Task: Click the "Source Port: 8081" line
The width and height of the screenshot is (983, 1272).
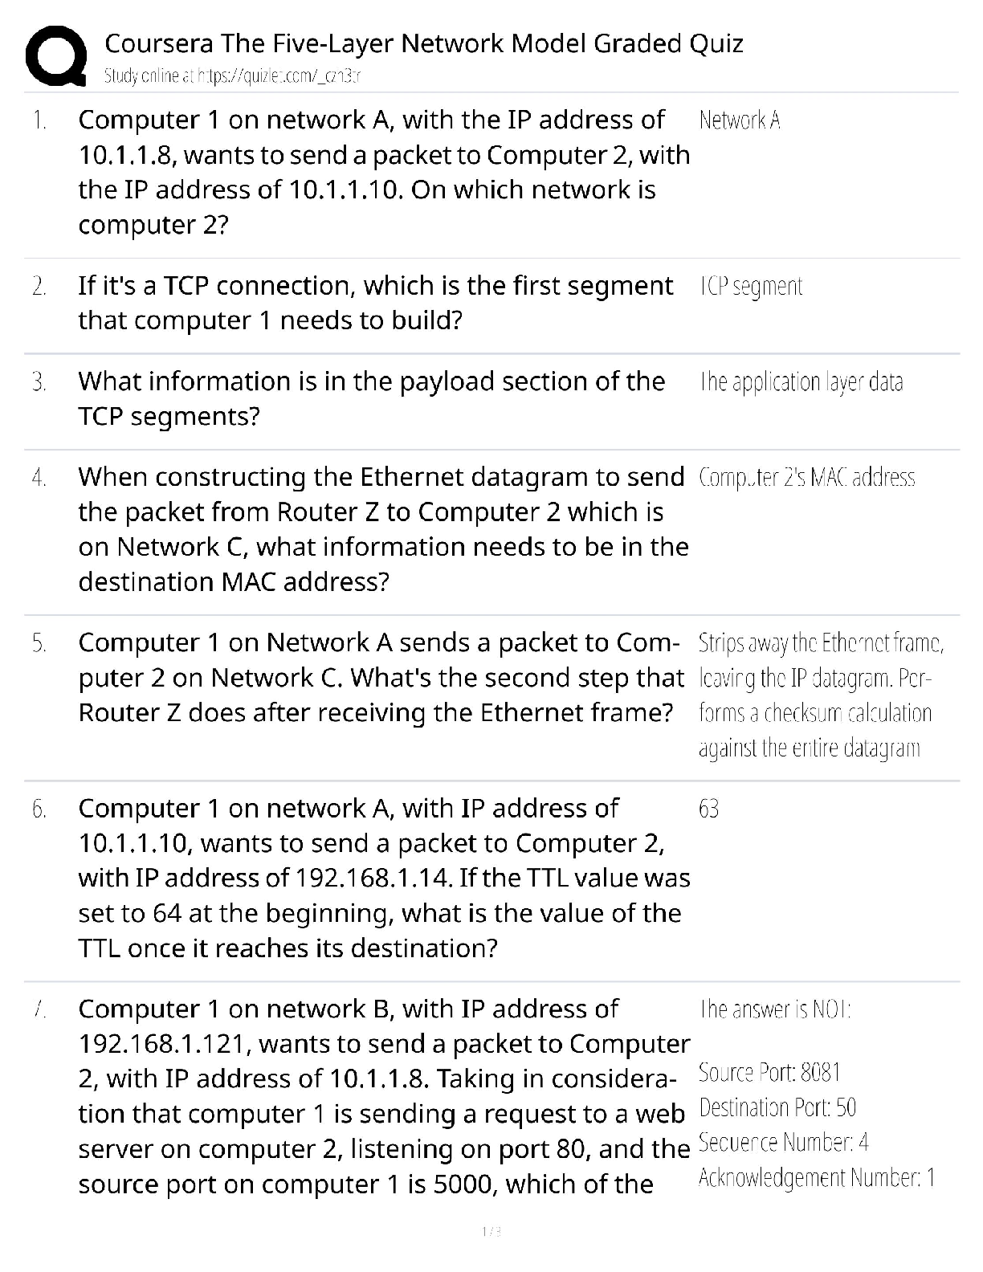Action: point(769,1073)
